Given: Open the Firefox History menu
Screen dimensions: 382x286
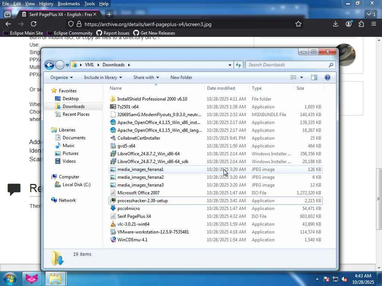Looking at the screenshot, I should 46,4.
